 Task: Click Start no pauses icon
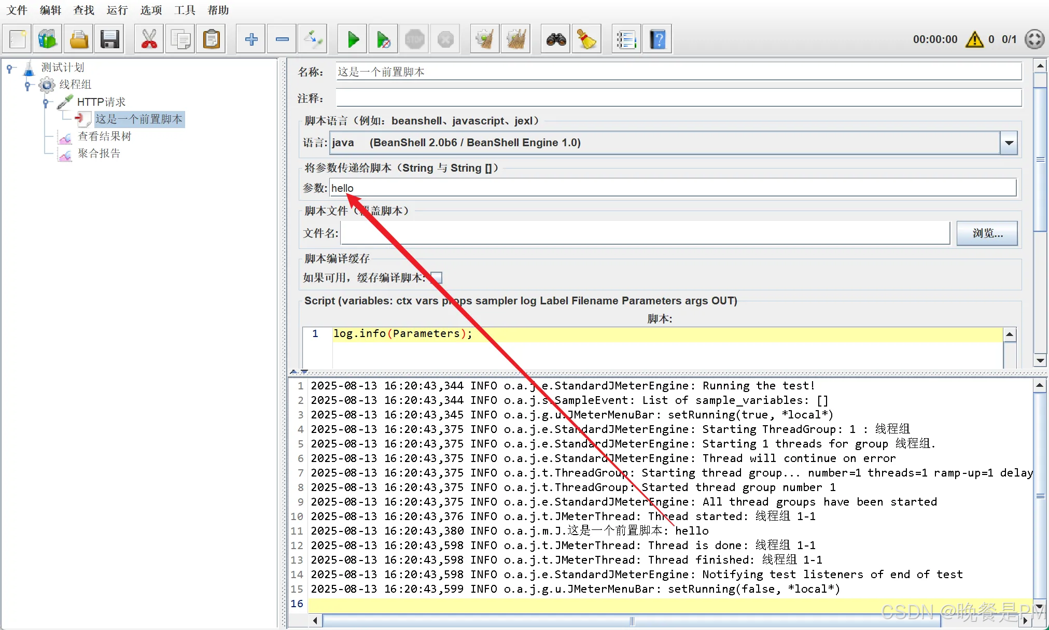[x=384, y=39]
